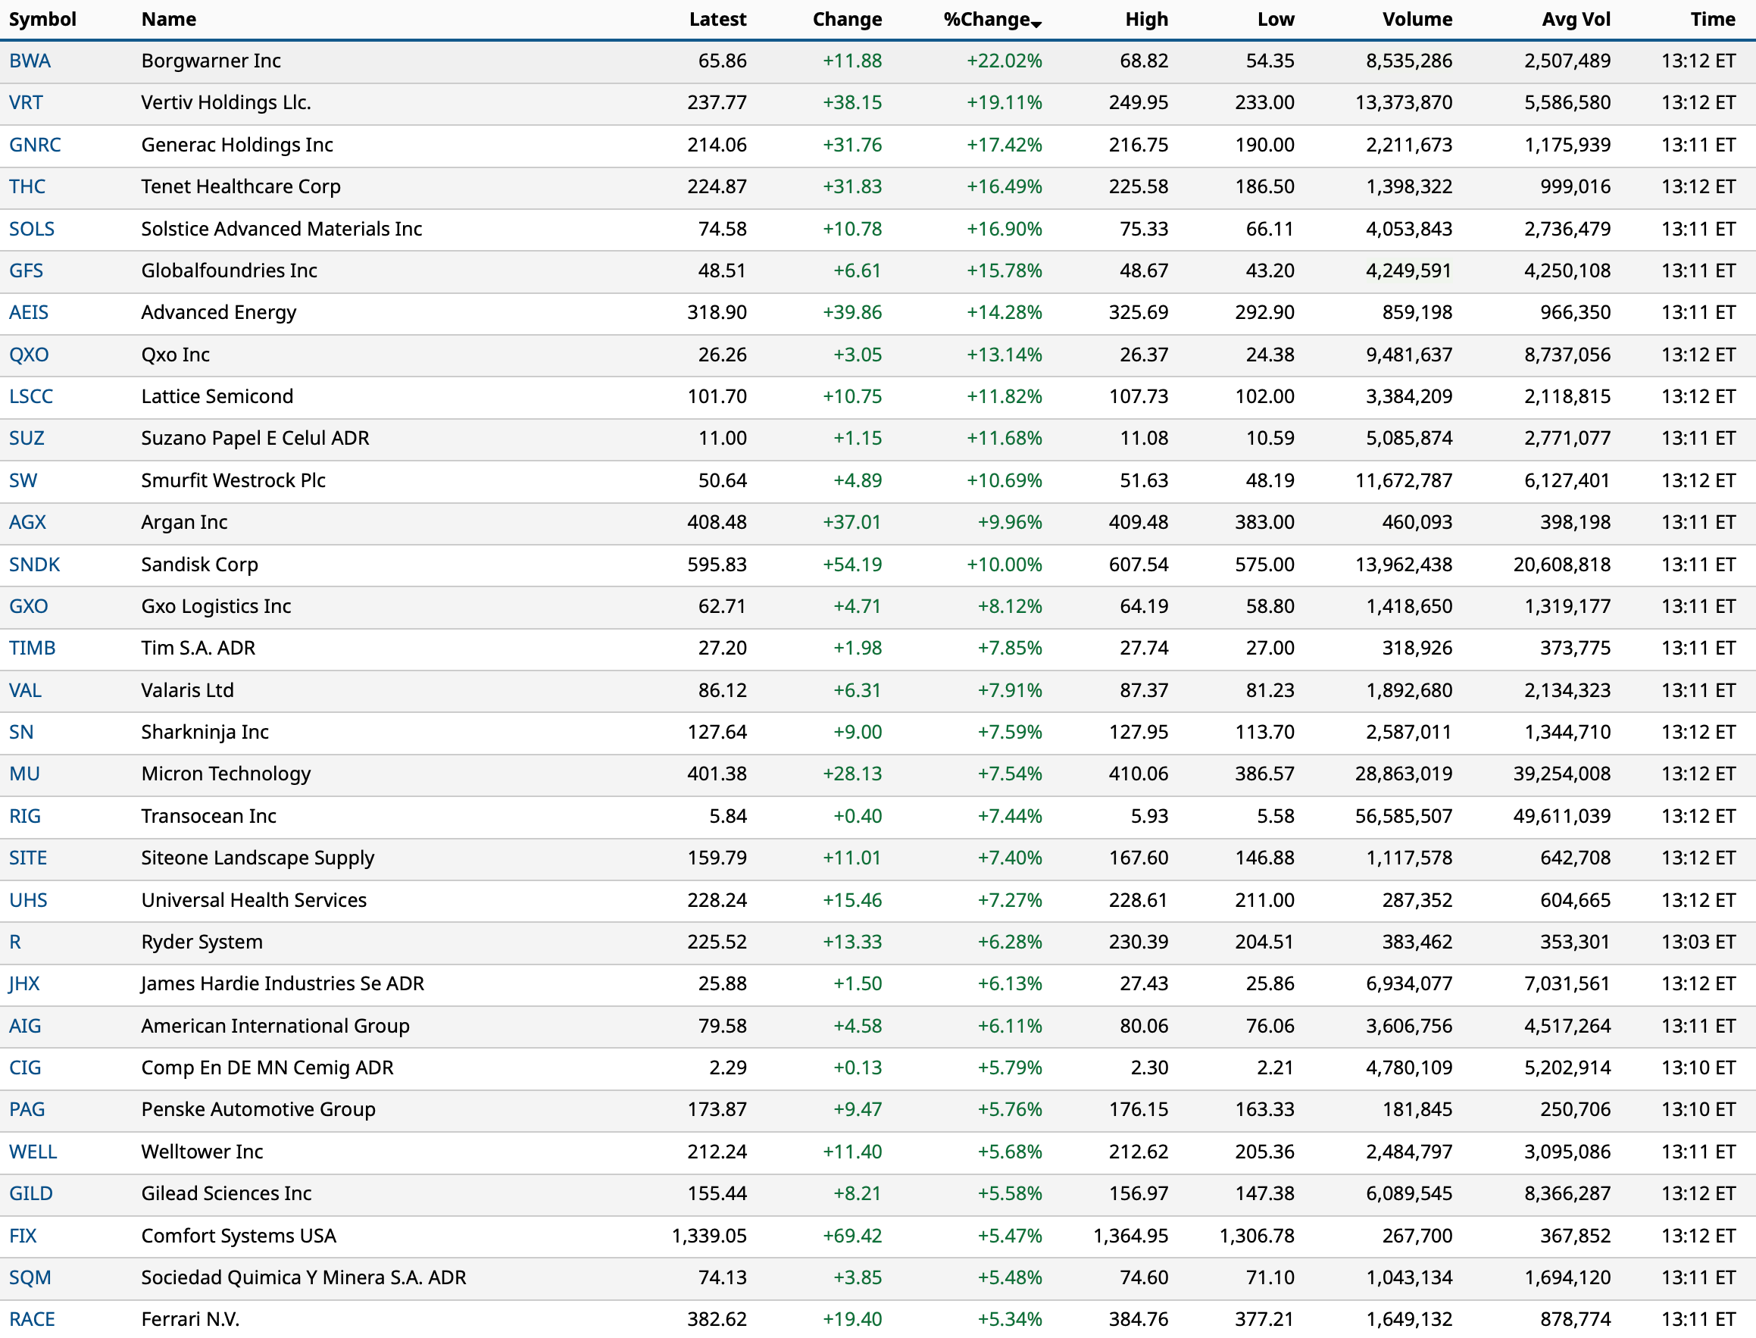Click the MU Micron ticker

24,774
